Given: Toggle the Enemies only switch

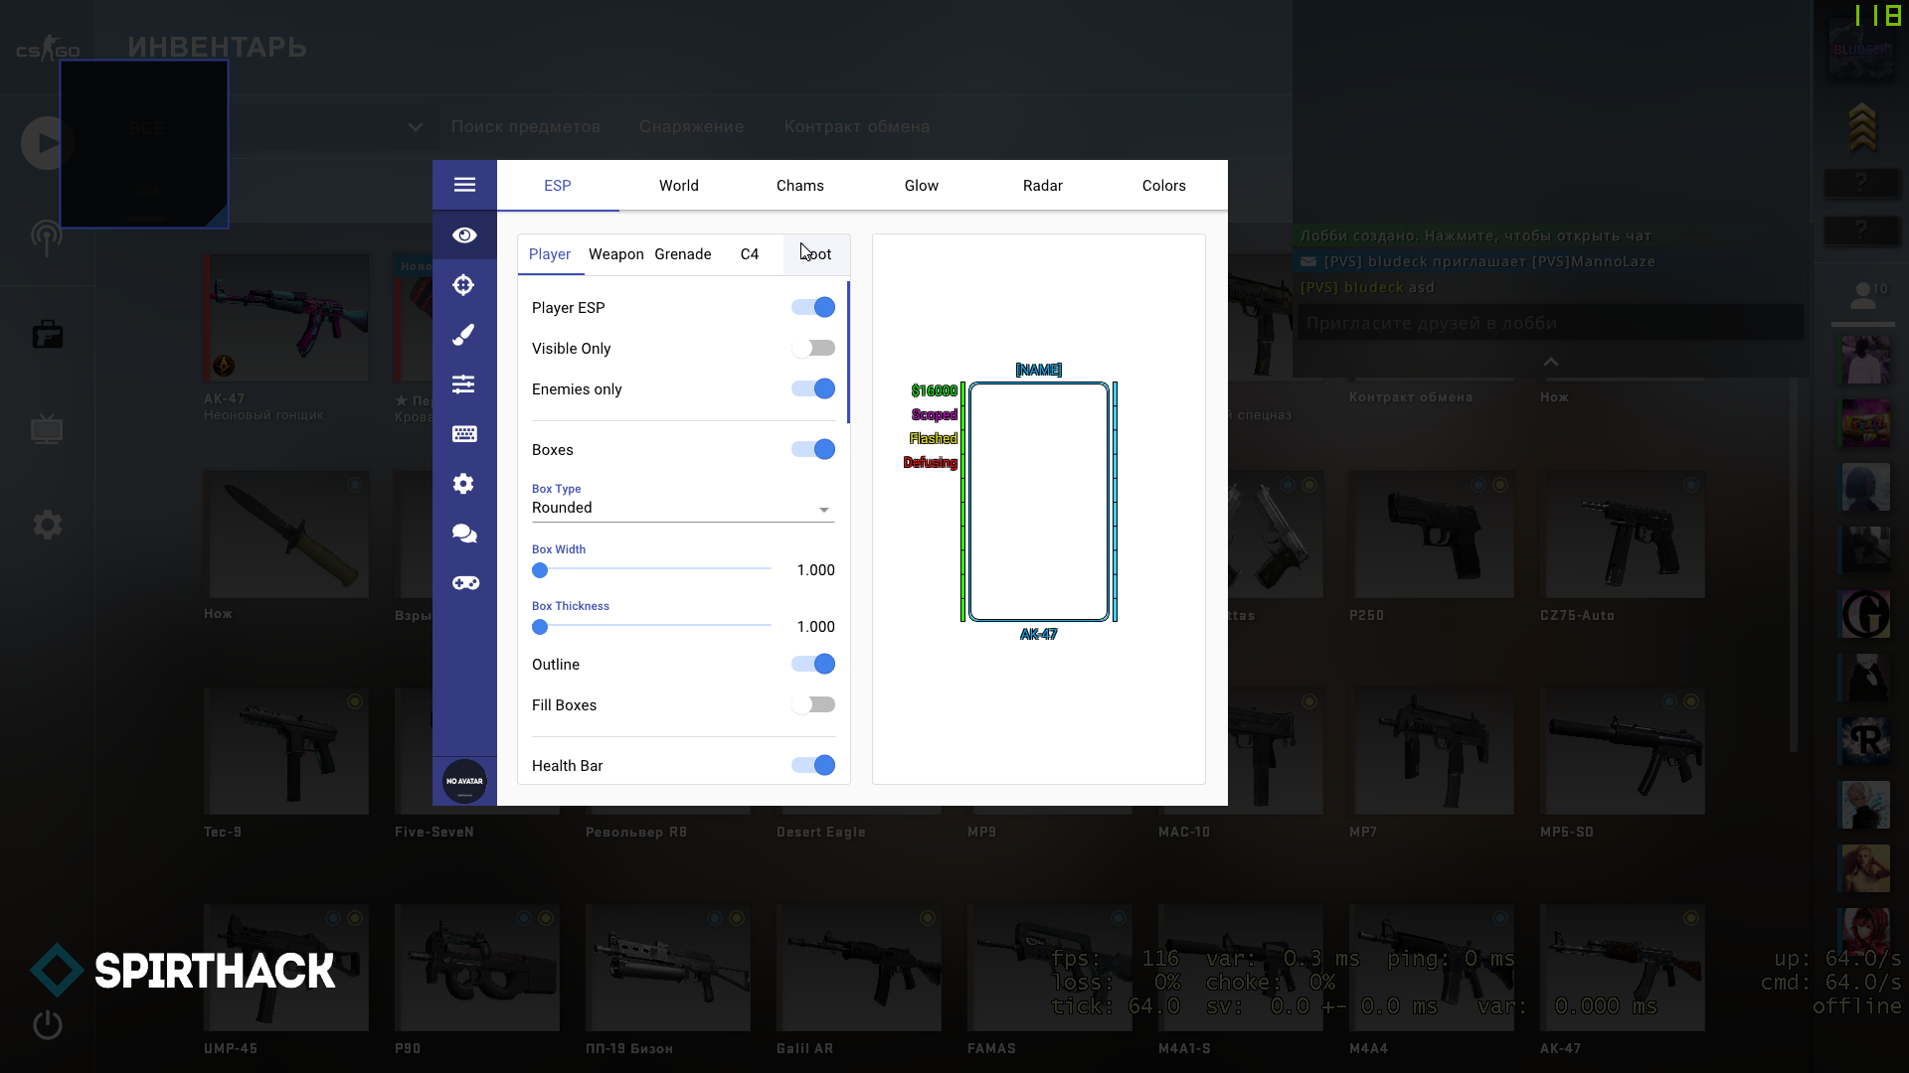Looking at the screenshot, I should [x=813, y=388].
